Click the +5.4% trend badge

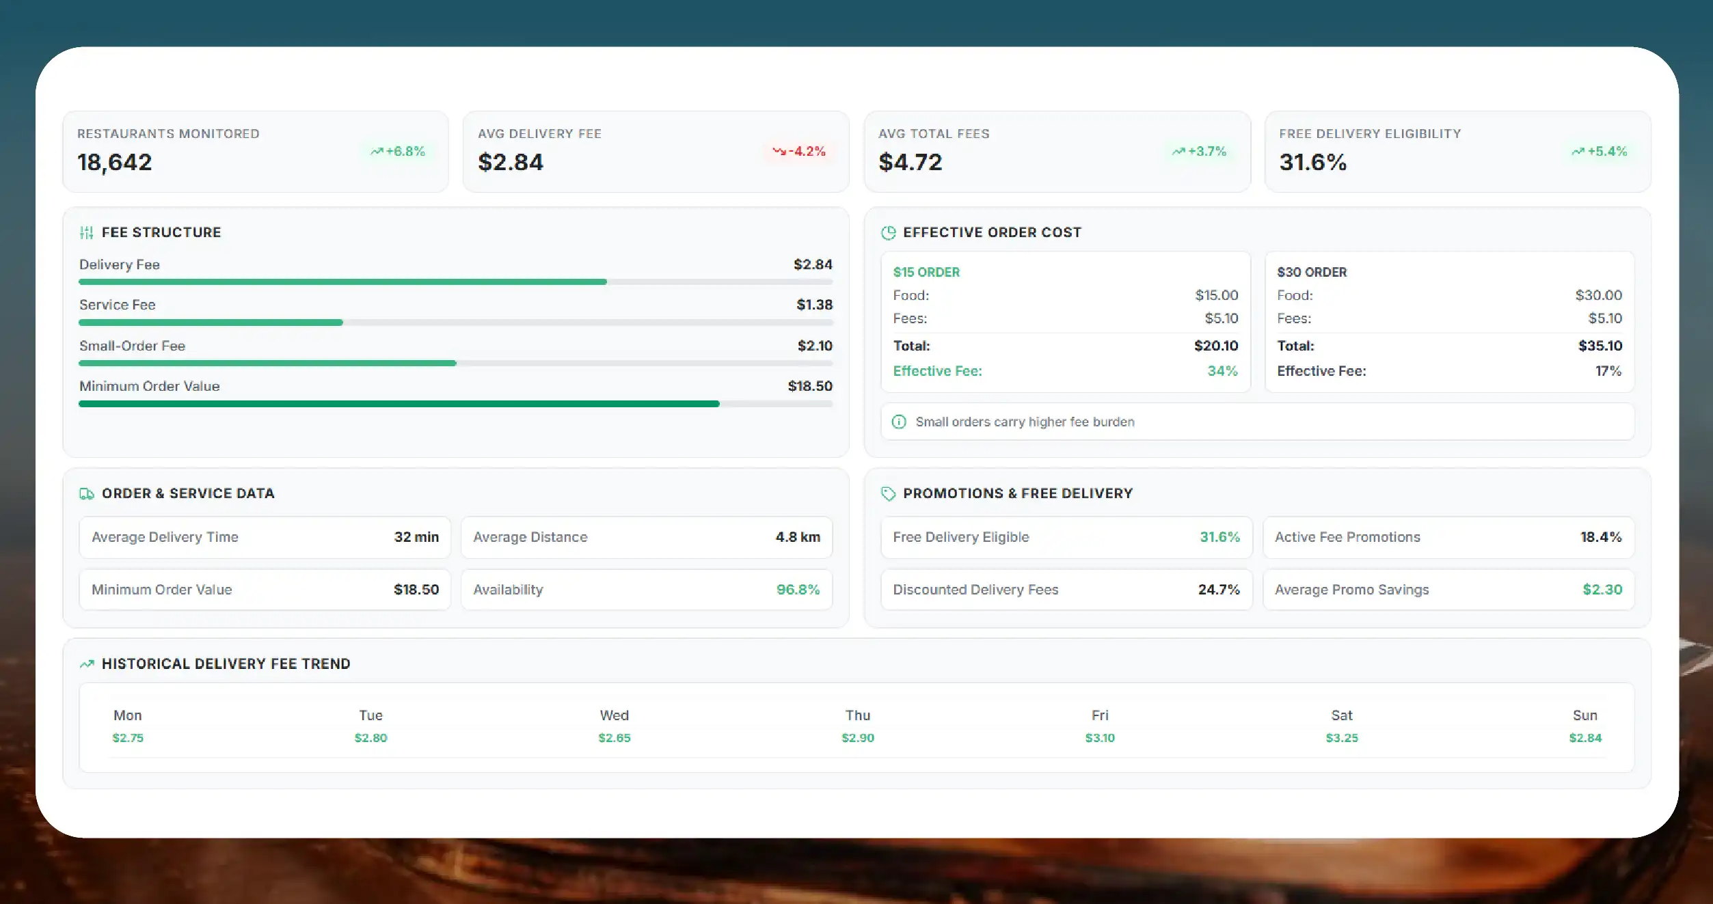point(1600,152)
